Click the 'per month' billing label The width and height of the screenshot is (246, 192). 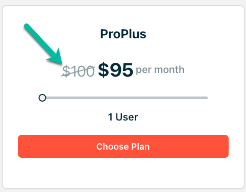[x=160, y=70]
